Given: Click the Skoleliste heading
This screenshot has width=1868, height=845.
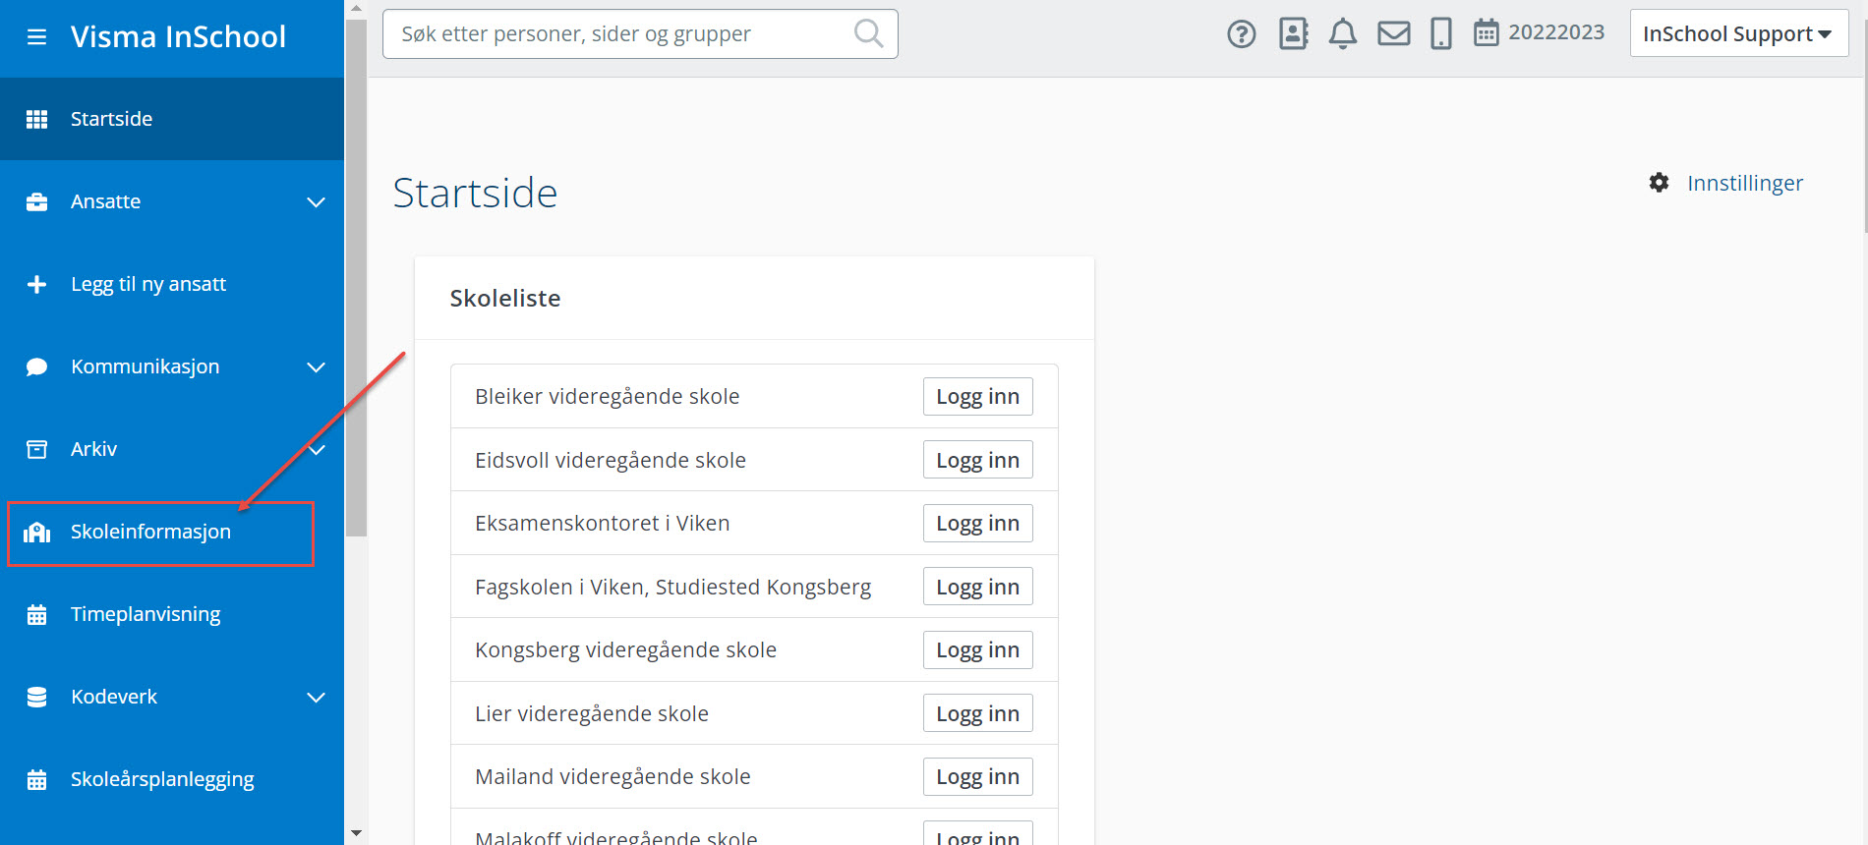Looking at the screenshot, I should (x=505, y=299).
